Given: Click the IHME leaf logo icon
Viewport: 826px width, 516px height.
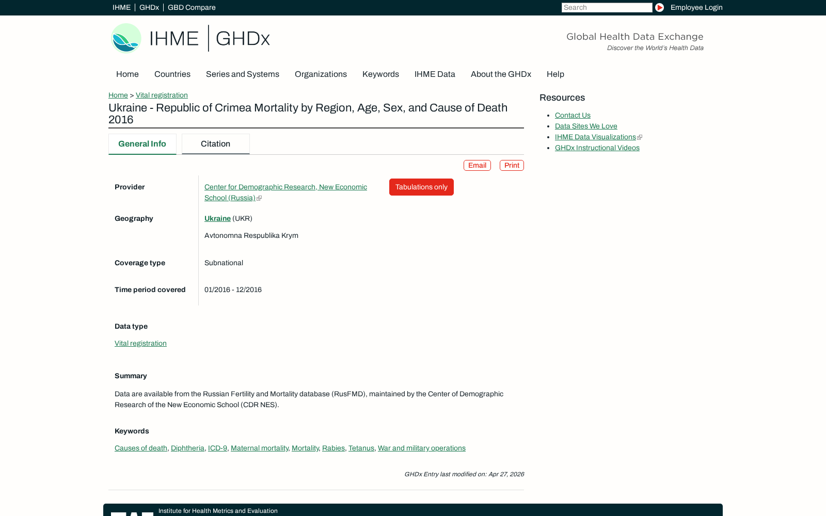Looking at the screenshot, I should point(126,38).
